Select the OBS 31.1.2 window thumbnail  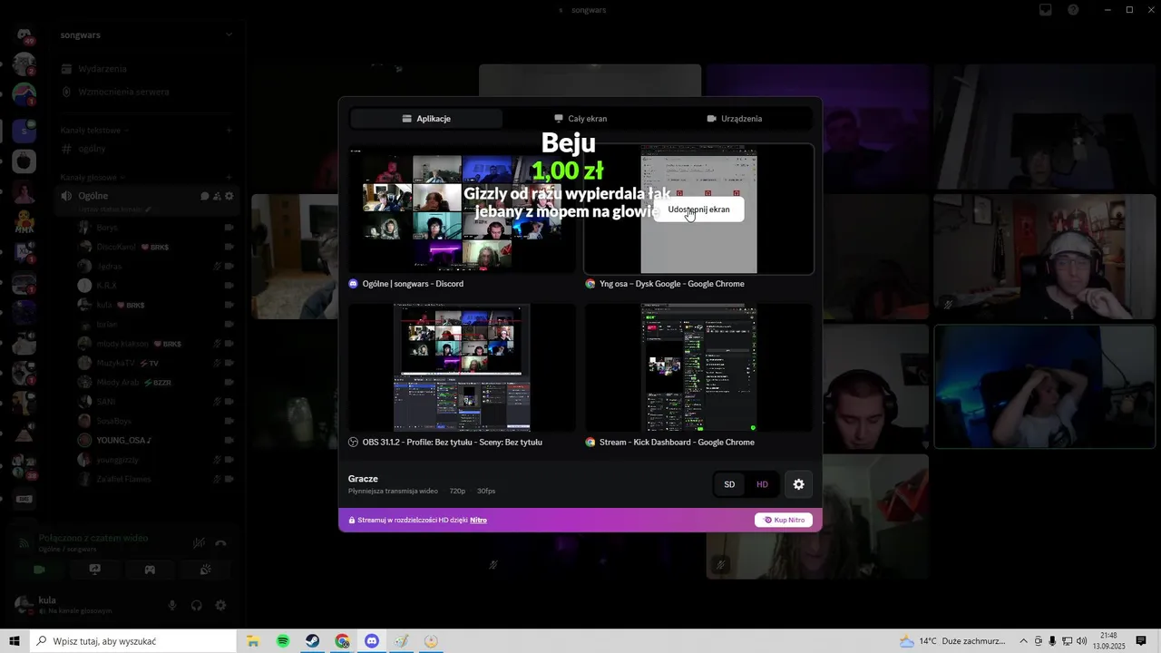(462, 367)
